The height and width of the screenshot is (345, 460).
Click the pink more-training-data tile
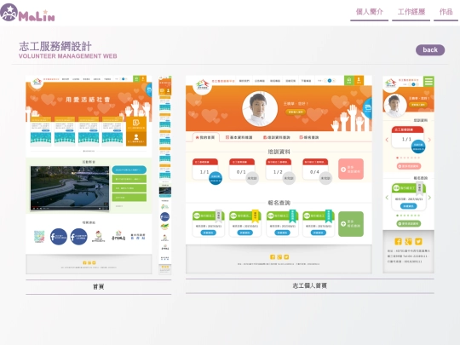351,169
